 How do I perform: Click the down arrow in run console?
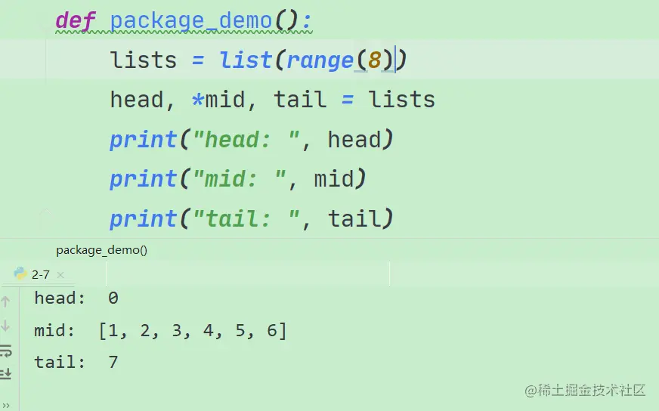(5, 326)
